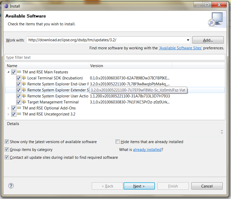Uncheck Target Management Terminal
This screenshot has width=231, height=199.
coord(19,102)
